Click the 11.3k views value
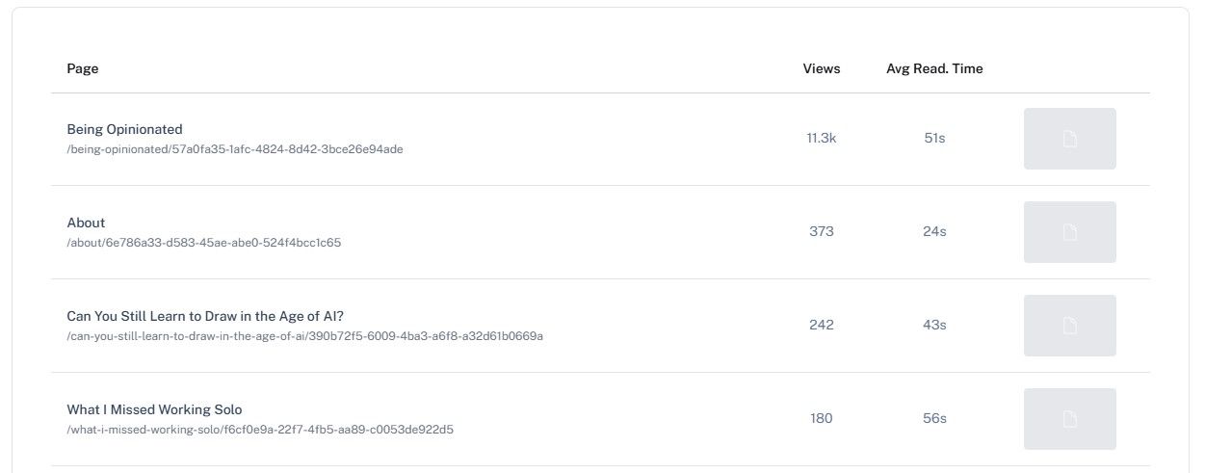1205x473 pixels. pos(822,138)
